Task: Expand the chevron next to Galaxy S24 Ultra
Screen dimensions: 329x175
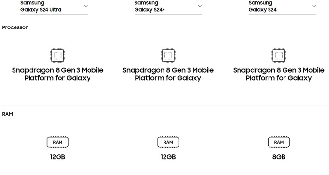Action: pyautogui.click(x=86, y=6)
